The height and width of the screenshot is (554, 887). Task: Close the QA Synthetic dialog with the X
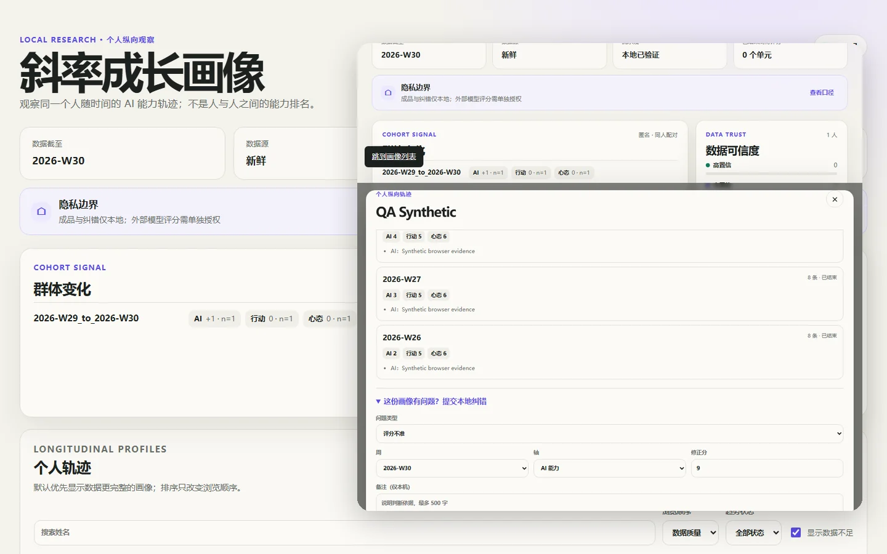[x=835, y=199]
